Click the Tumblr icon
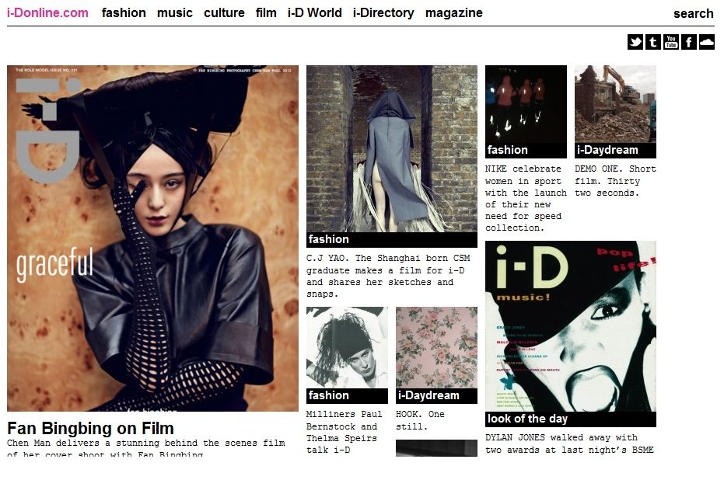 click(x=653, y=42)
